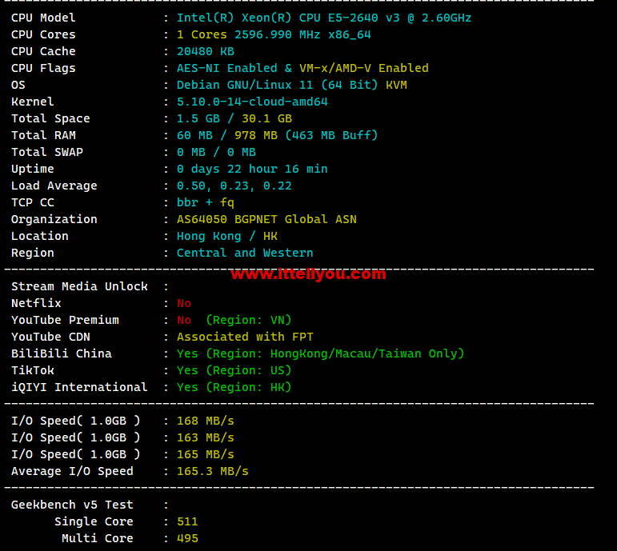This screenshot has width=617, height=551.
Task: Click the YouTube Premium Region: VN text
Action: 249,320
